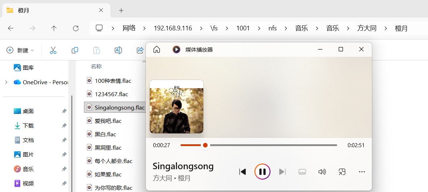Navigate to 网络 in the breadcrumb
This screenshot has height=192, width=428.
tap(129, 28)
